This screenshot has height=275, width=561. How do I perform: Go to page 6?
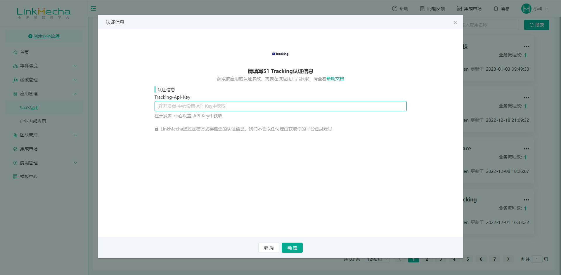[481, 259]
